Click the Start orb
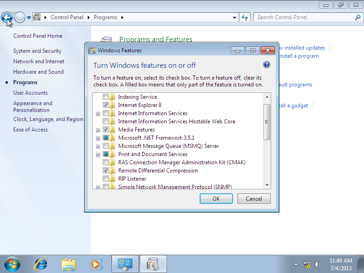Viewport: 364px width, 273px height. click(x=11, y=264)
